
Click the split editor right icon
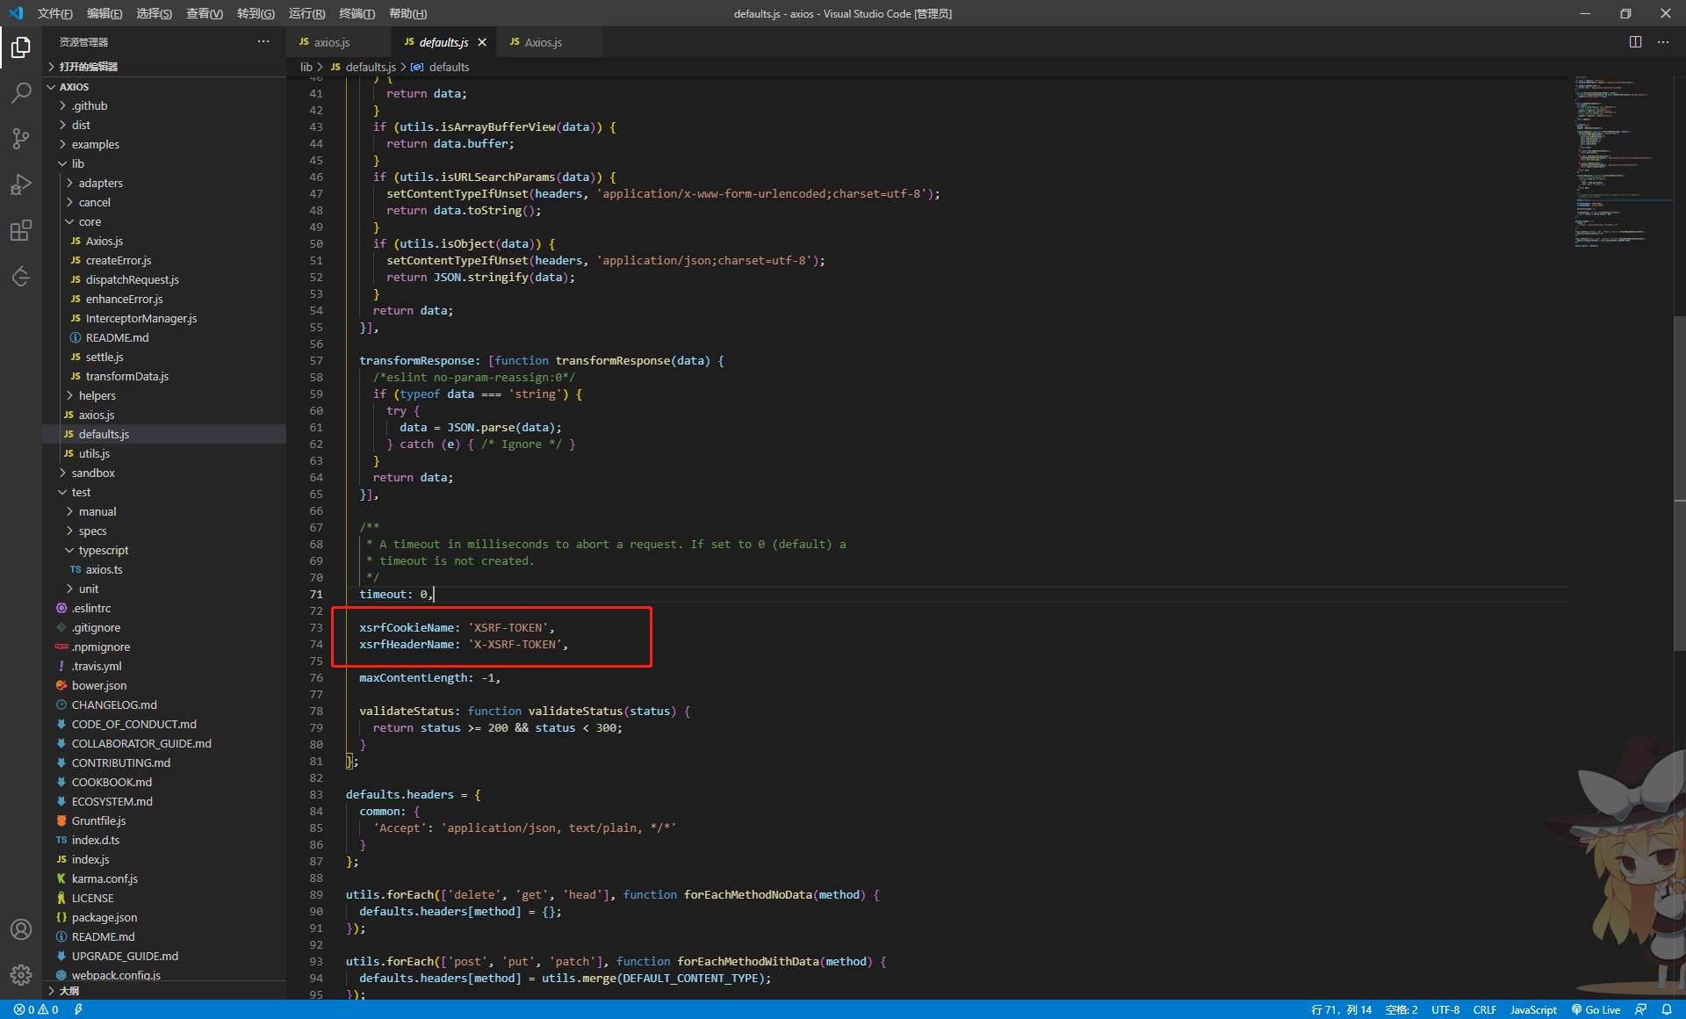click(x=1635, y=42)
